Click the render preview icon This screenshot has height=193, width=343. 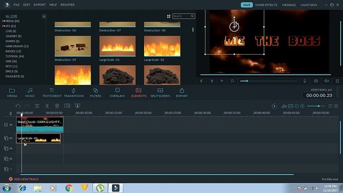274,106
